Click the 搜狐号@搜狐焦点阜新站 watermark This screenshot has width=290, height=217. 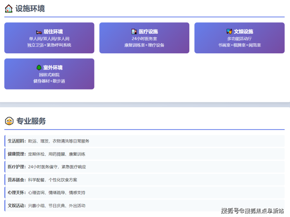(x=252, y=211)
